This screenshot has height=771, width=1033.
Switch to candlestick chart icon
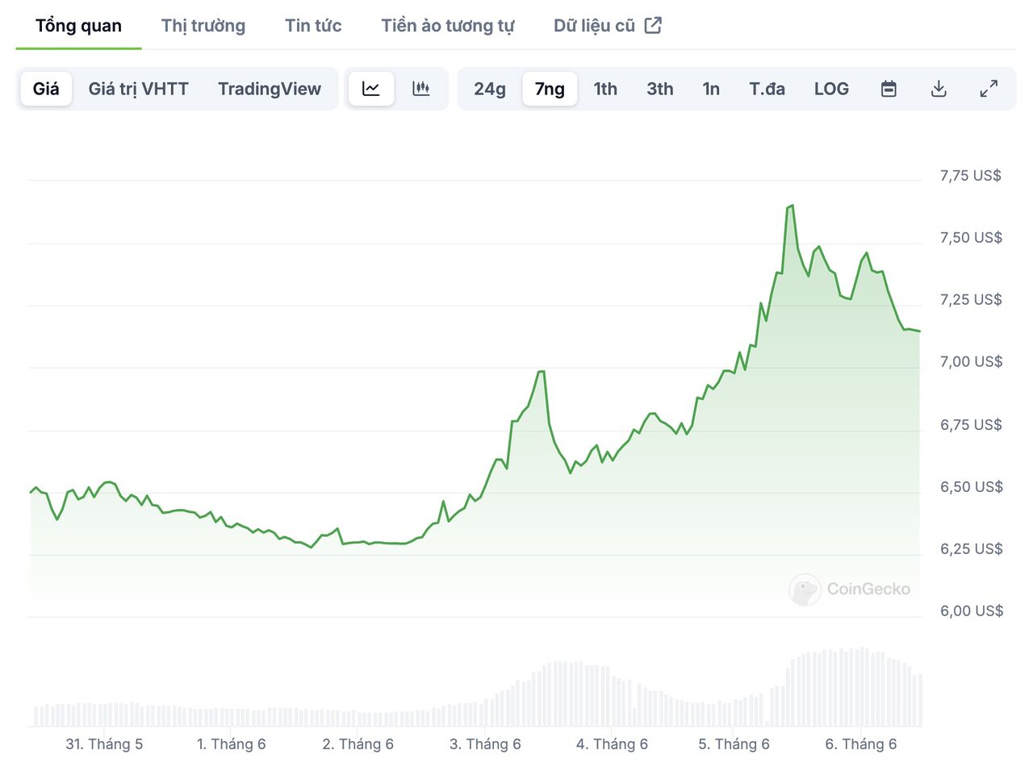coord(421,89)
